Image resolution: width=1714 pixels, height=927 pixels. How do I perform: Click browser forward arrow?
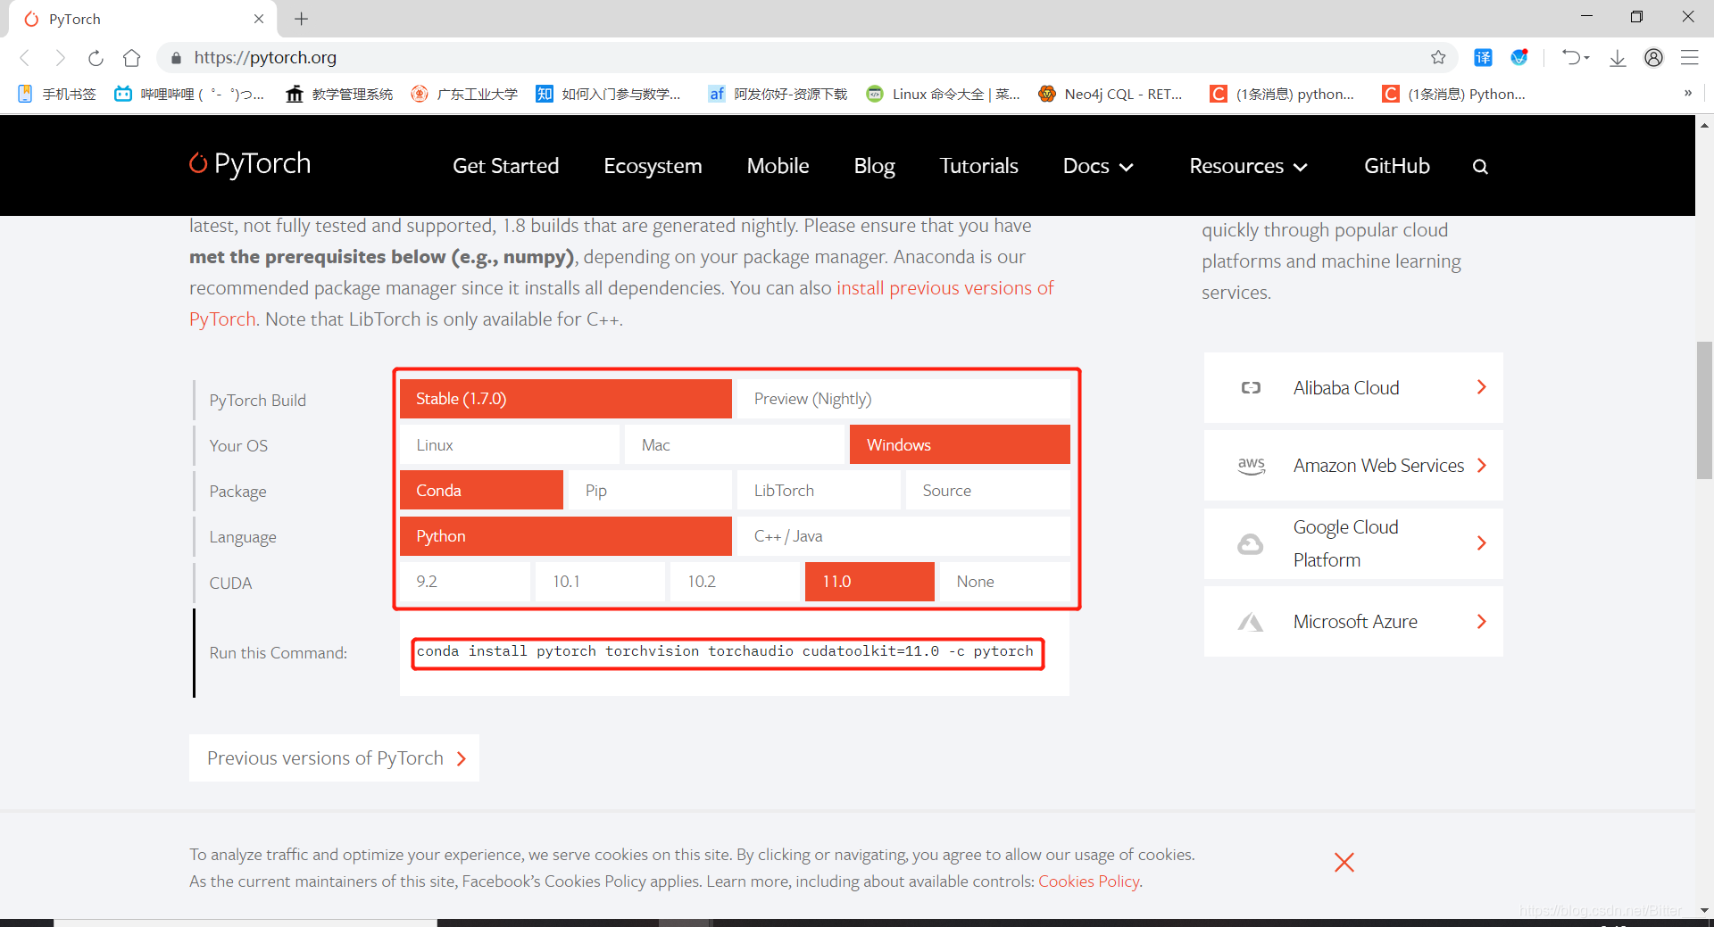coord(60,58)
